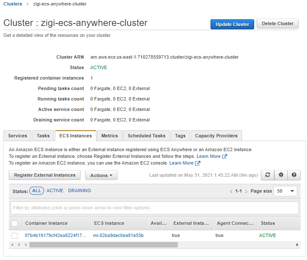Viewport: 307px width, 260px height.
Task: Click the Draining service count value
Action: (120, 120)
